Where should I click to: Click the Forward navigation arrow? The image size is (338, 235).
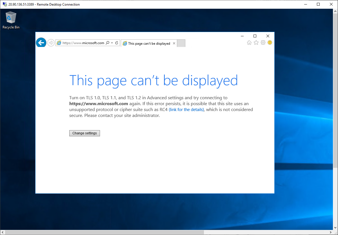(x=51, y=42)
